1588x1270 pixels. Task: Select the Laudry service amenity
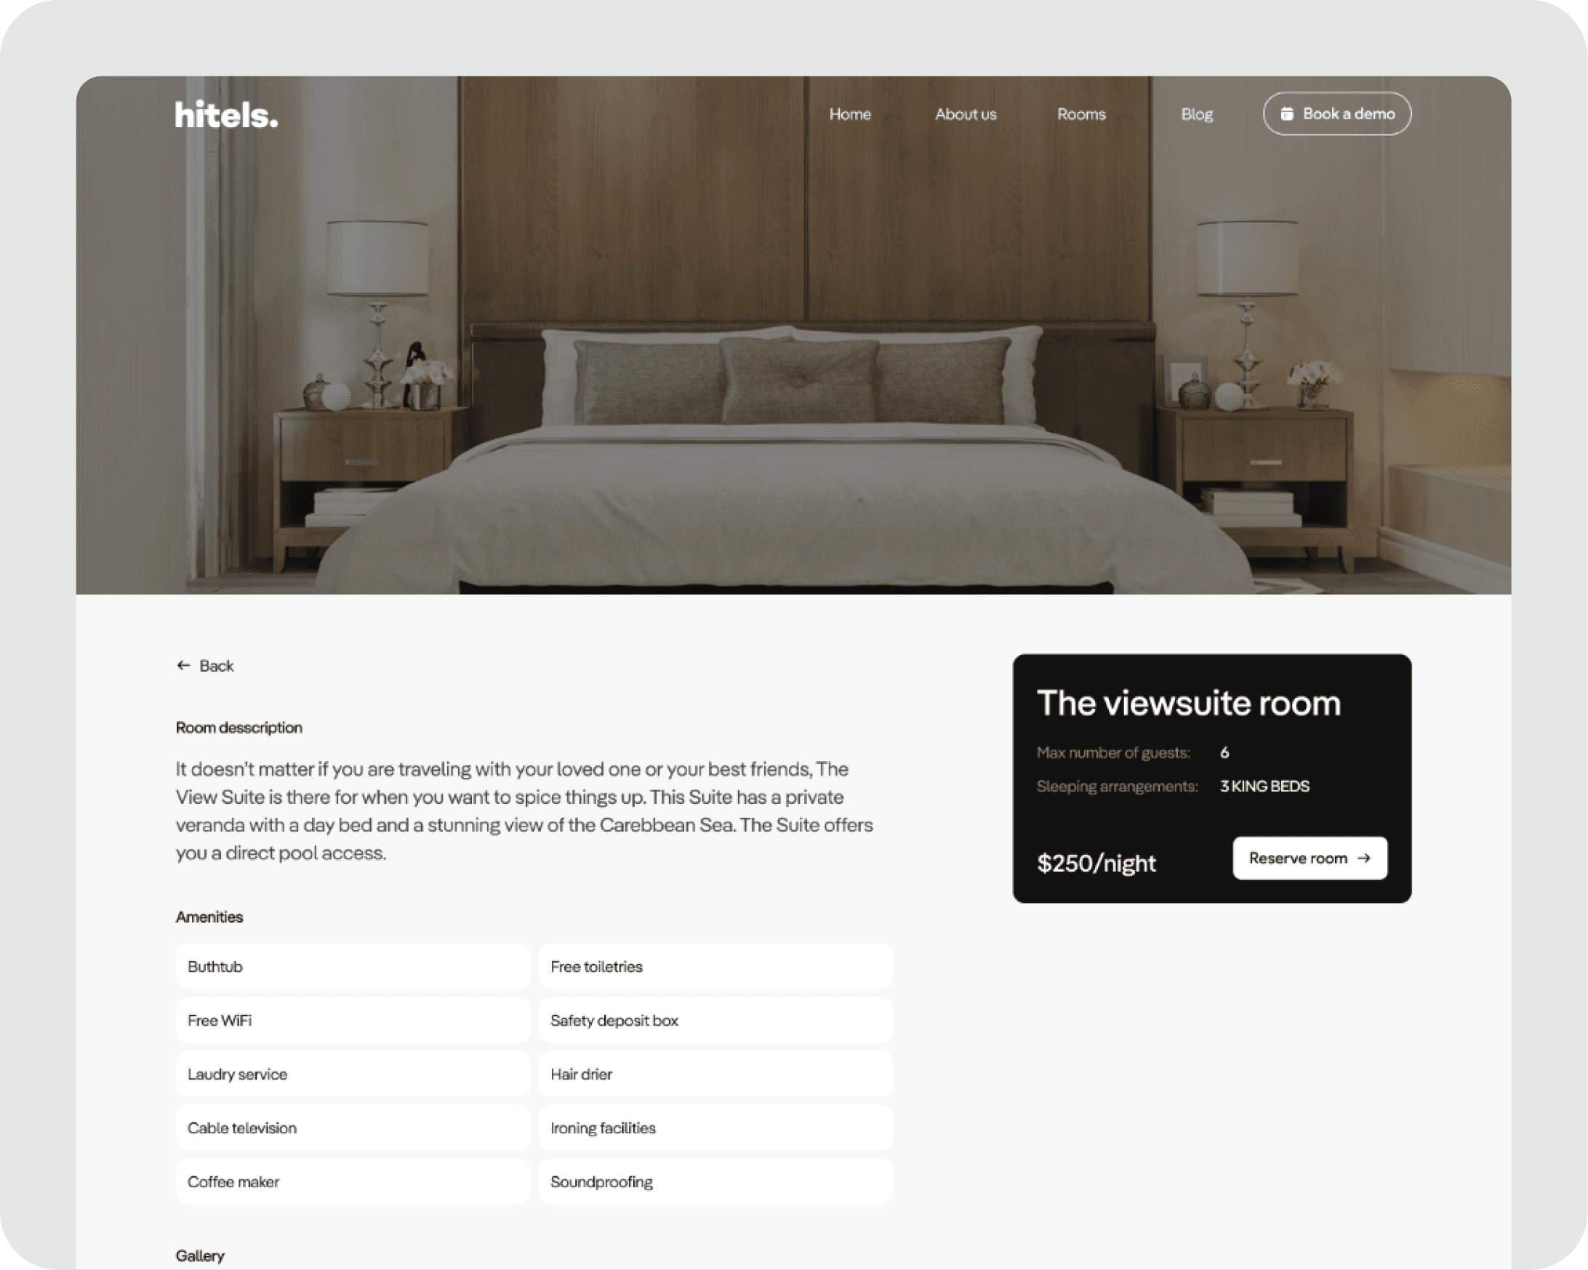point(352,1074)
